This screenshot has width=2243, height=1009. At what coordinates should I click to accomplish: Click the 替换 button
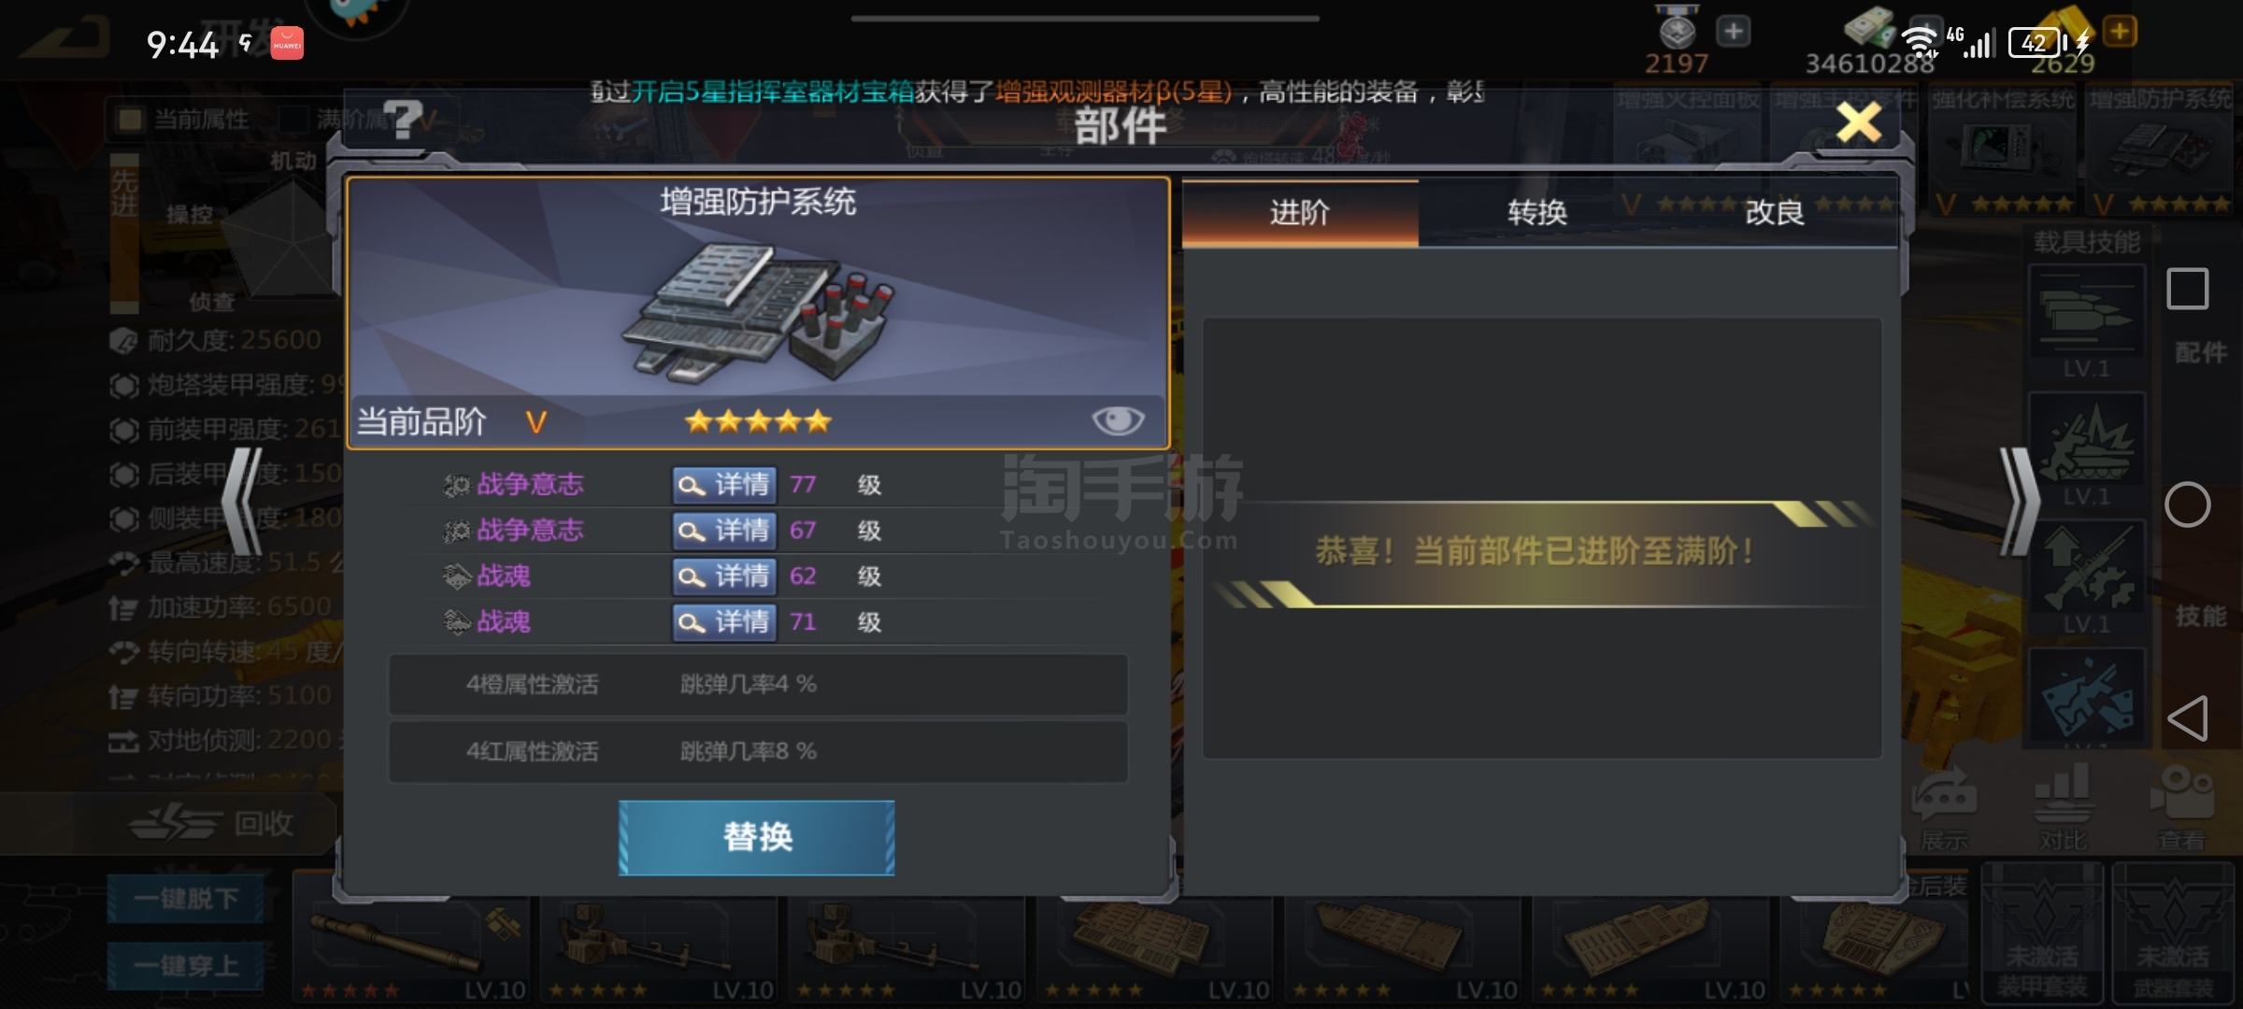(x=757, y=837)
